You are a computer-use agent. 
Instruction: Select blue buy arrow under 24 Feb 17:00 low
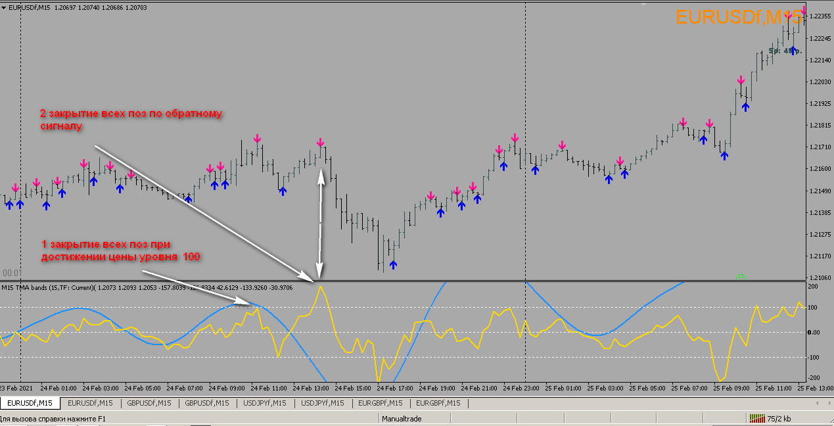click(x=393, y=264)
